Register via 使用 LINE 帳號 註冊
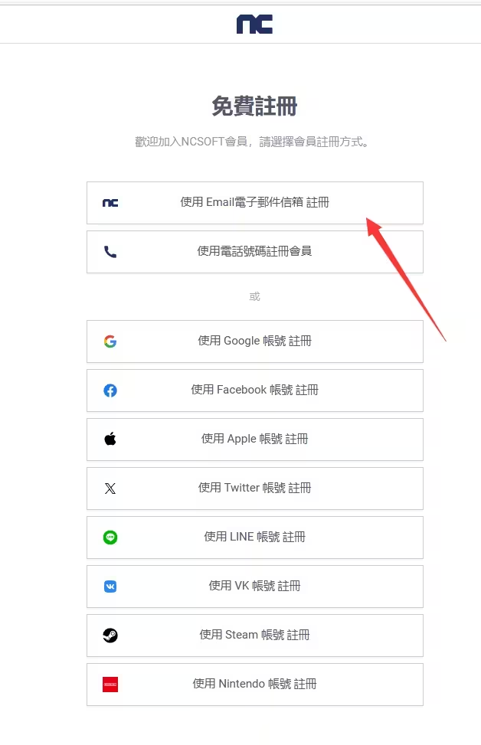The width and height of the screenshot is (481, 745). 255,538
